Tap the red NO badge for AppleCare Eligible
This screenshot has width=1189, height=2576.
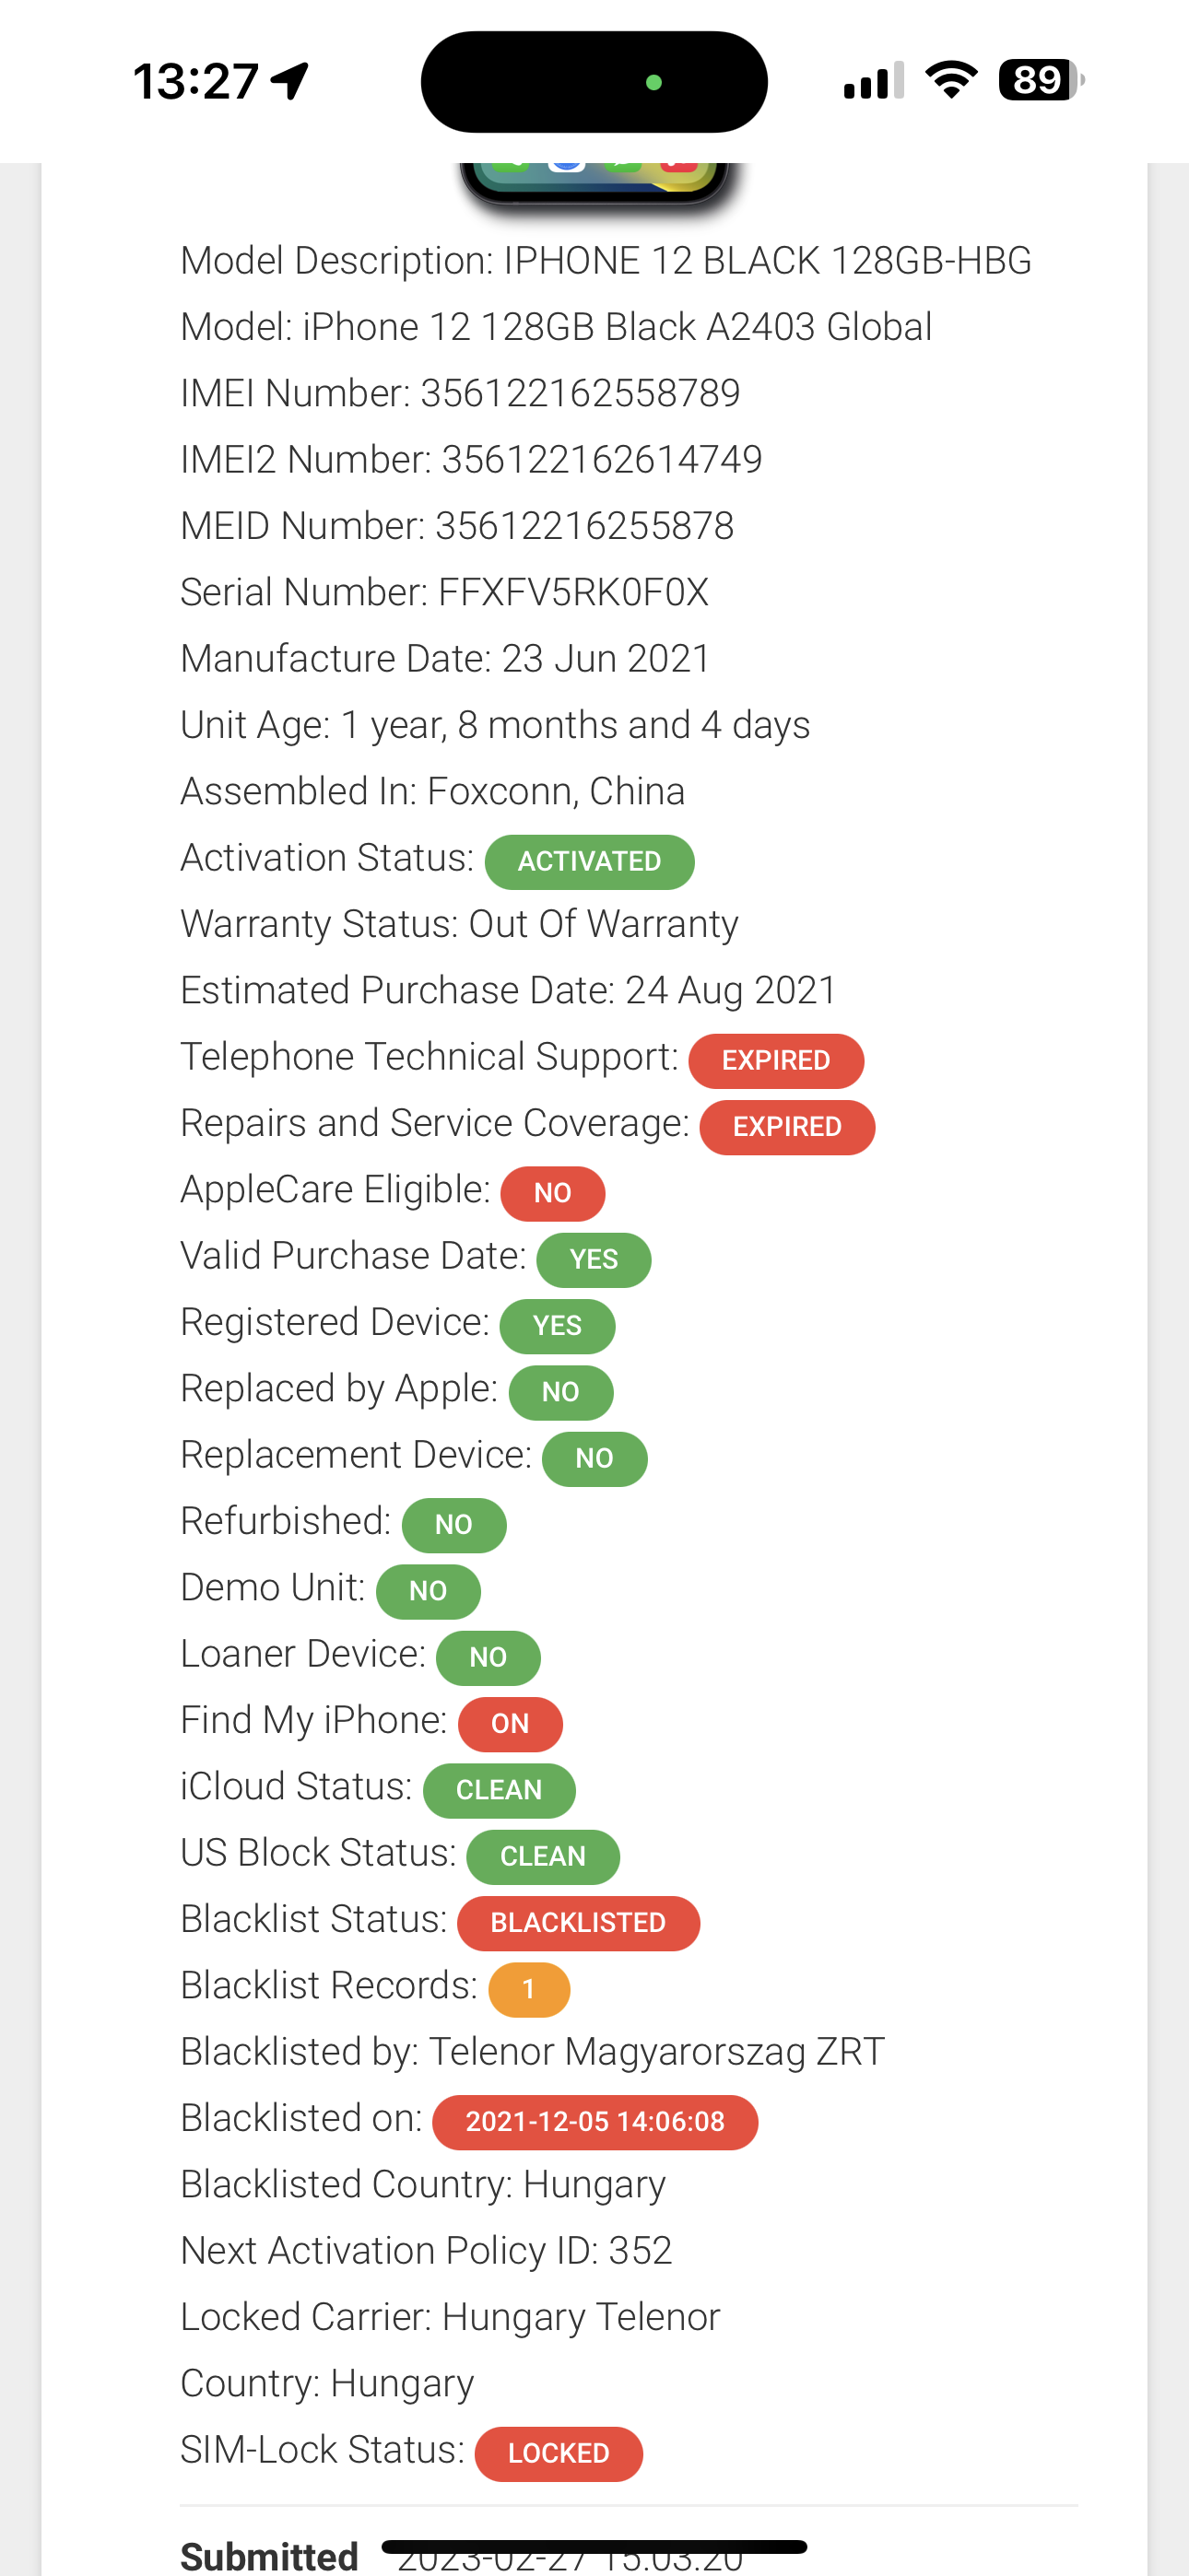(x=552, y=1193)
